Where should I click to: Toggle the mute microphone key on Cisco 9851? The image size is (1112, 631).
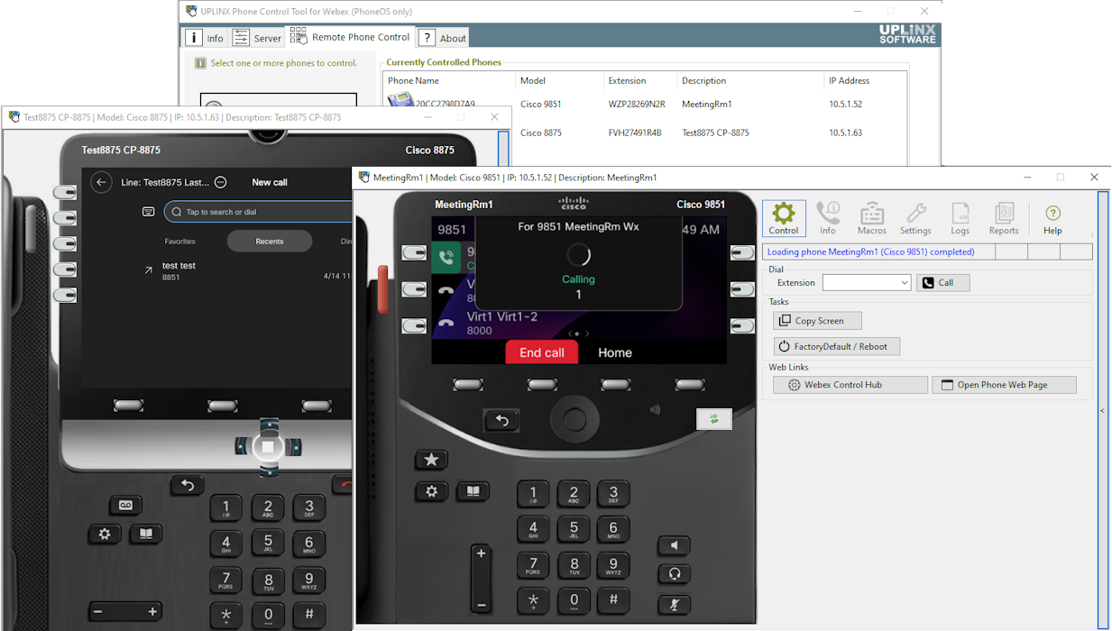tap(674, 604)
